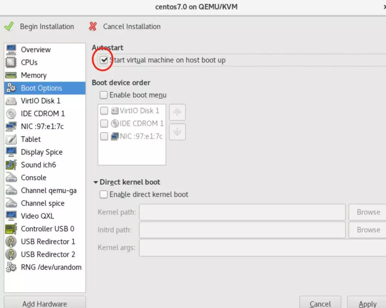Click the NIC icon in boot order list

[115, 136]
